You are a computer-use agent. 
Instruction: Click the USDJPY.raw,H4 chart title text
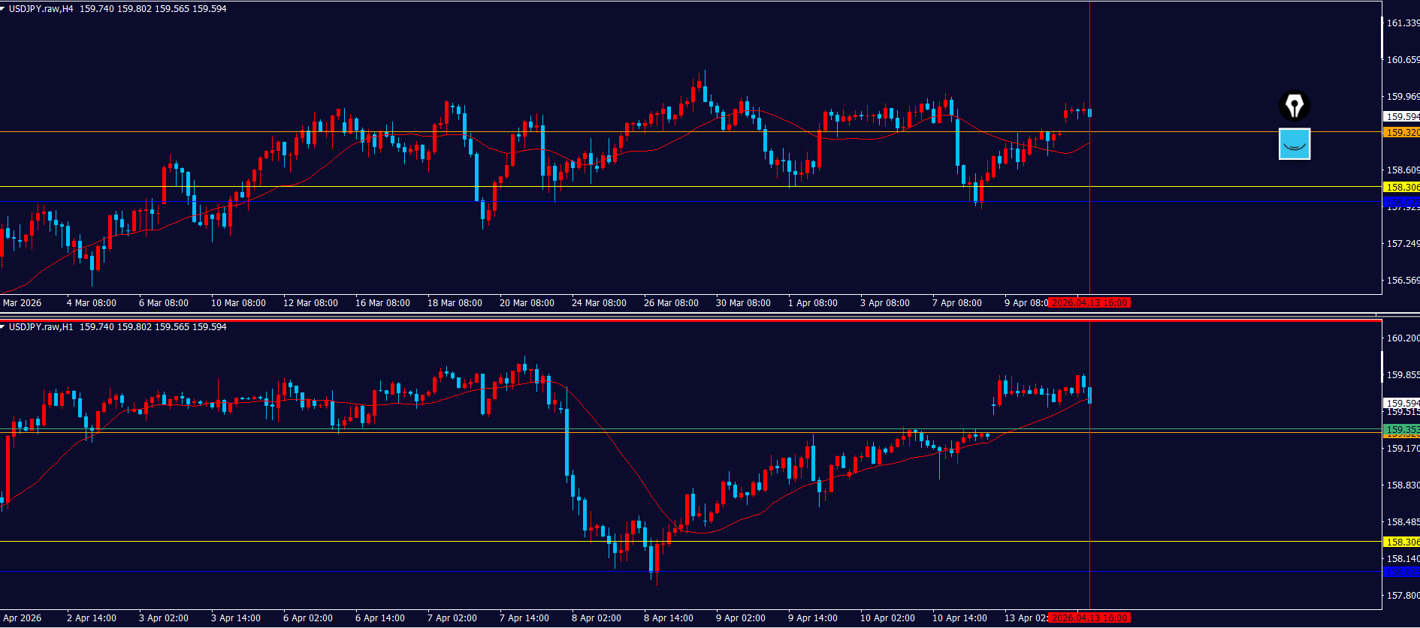coord(41,9)
